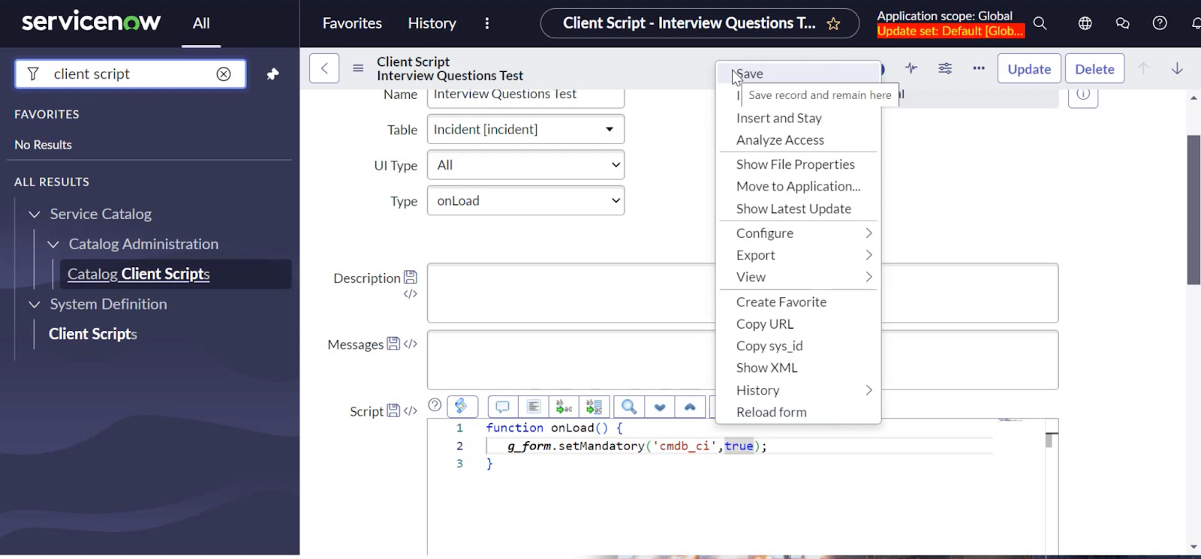This screenshot has height=559, width=1201.
Task: Open Client Scripts module under System Definition
Action: tap(93, 334)
